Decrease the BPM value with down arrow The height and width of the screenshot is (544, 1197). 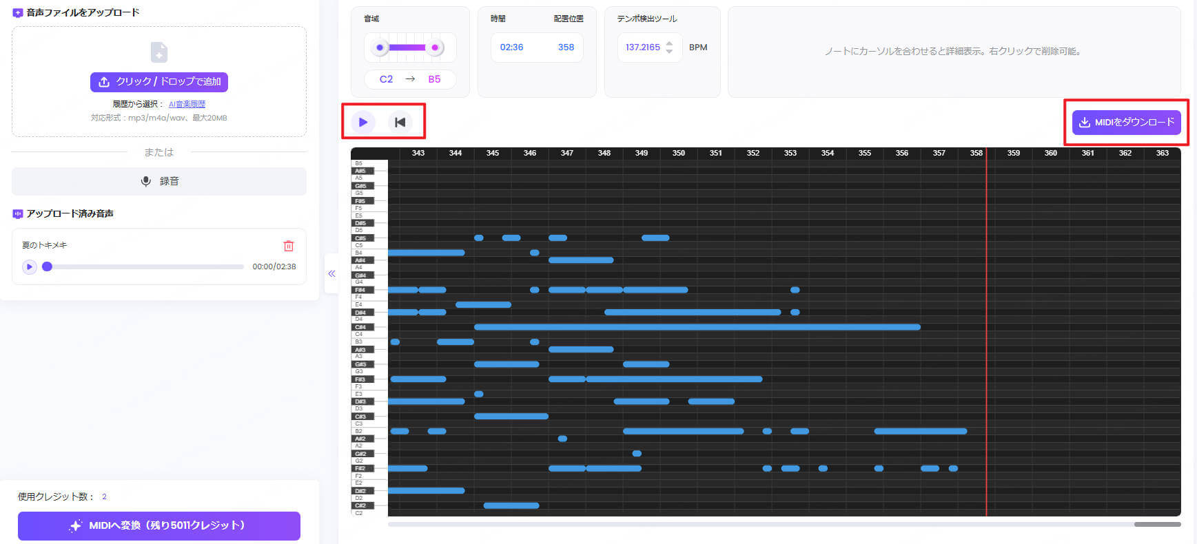point(669,52)
